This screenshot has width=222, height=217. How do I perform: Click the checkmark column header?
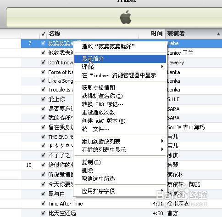point(43,34)
